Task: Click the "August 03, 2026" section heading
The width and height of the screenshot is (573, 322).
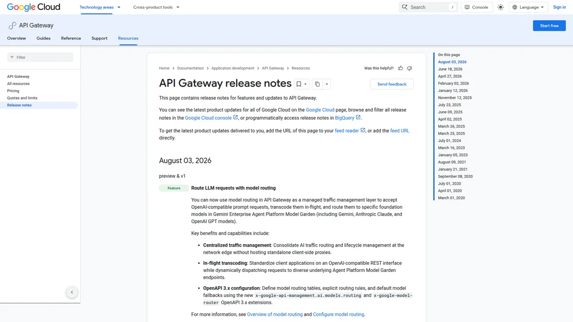Action: [185, 160]
